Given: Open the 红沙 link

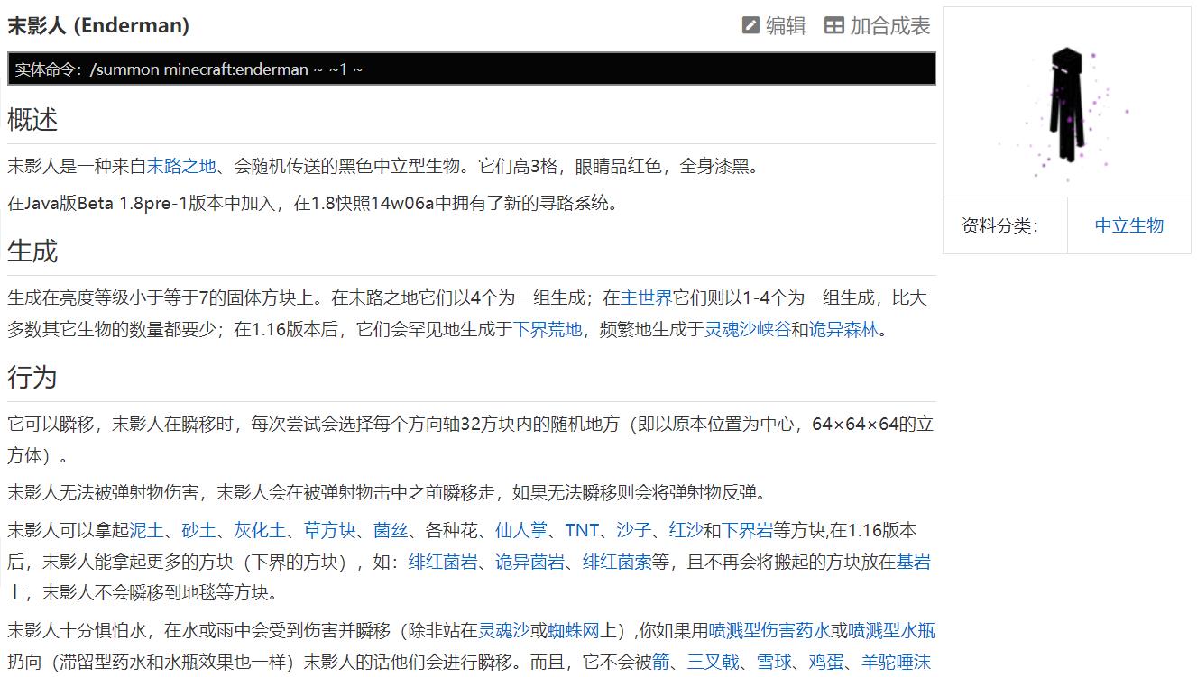Looking at the screenshot, I should 686,530.
